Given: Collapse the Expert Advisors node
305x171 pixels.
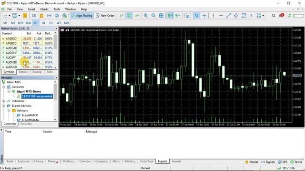Looking at the screenshot, I should tap(4, 106).
